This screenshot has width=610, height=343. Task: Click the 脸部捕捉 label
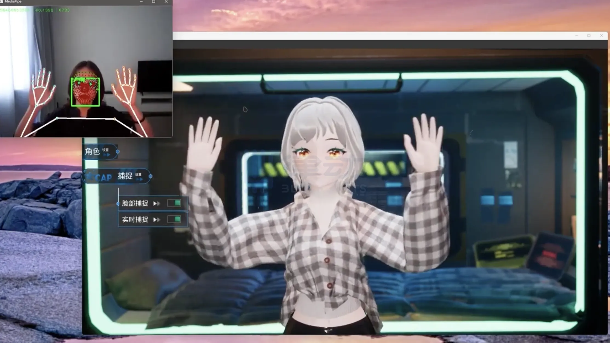coord(135,203)
